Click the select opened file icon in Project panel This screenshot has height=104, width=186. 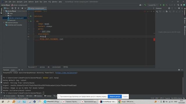[x=12, y=8]
